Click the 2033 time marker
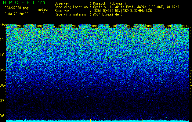The width and height of the screenshot is (192, 122). pyautogui.click(x=57, y=26)
